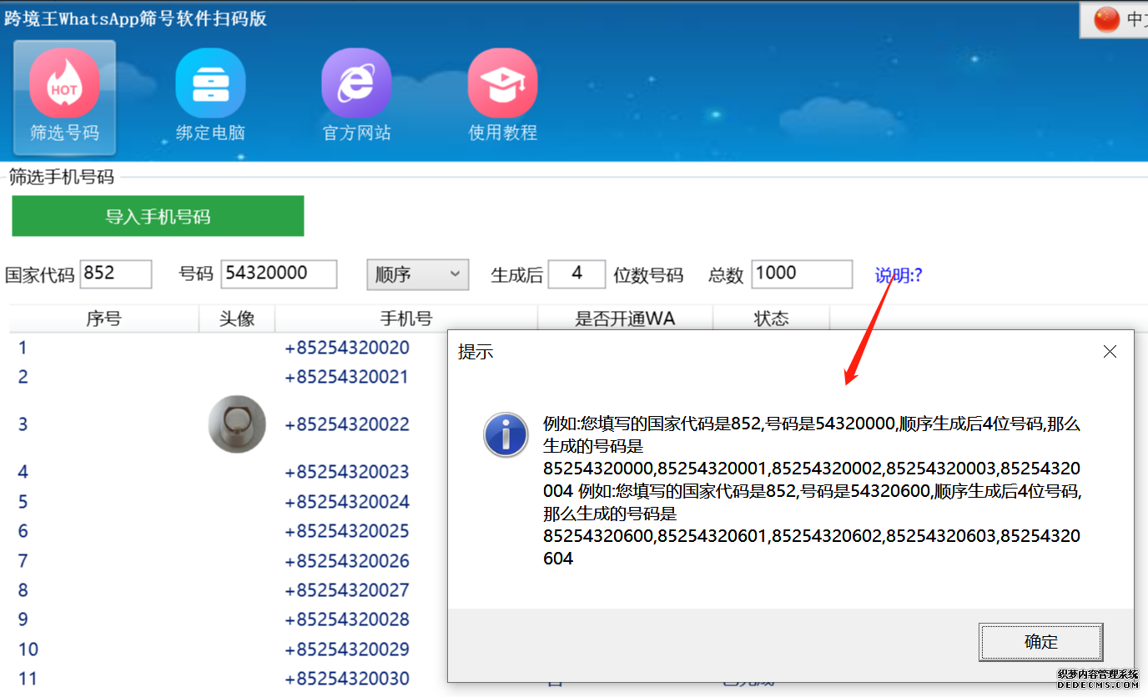The height and width of the screenshot is (697, 1148).
Task: Expand the sequence order combo box
Action: (x=454, y=274)
